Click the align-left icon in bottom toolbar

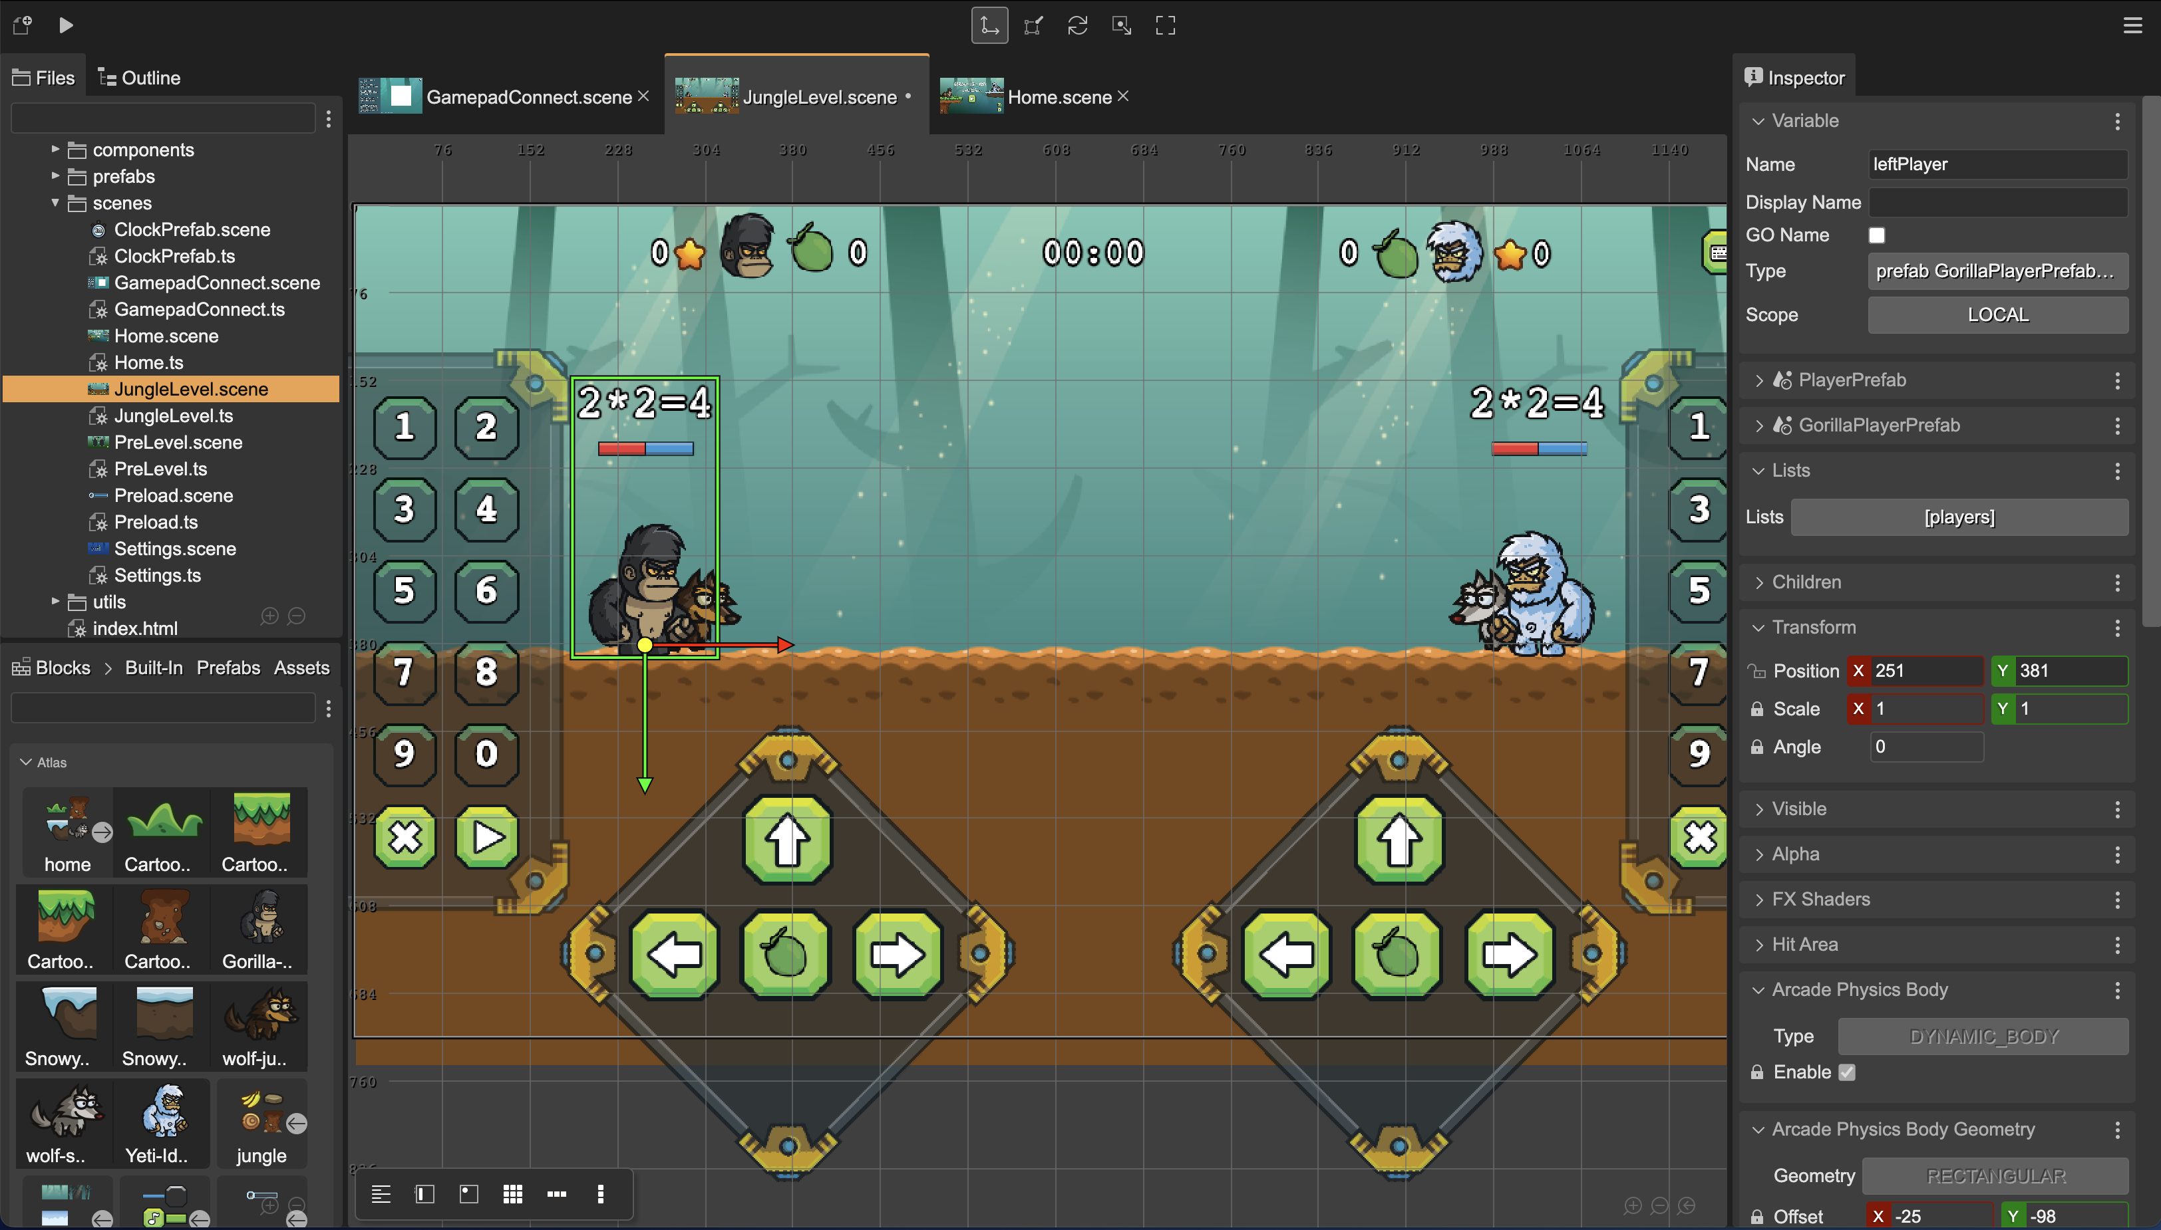click(381, 1193)
